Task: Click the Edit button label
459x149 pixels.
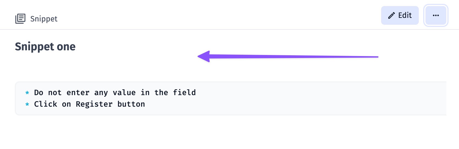Action: point(405,15)
